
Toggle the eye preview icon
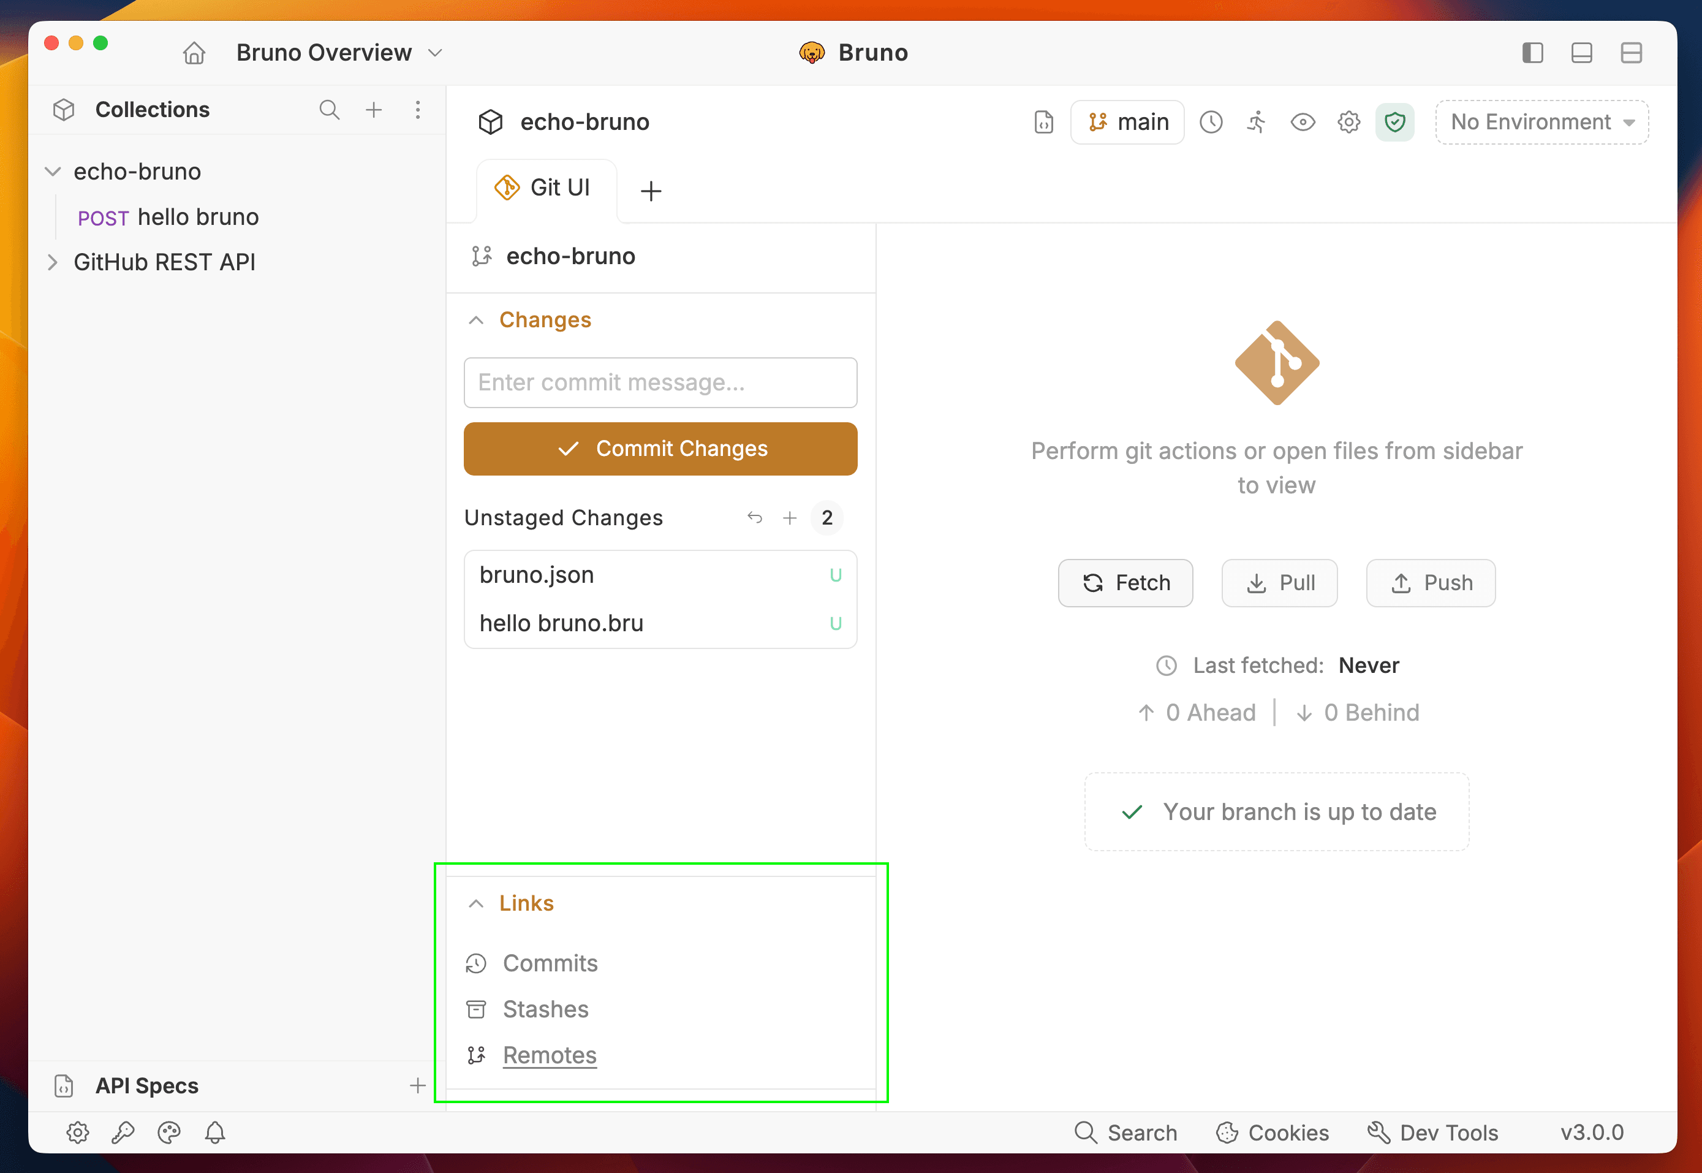[x=1303, y=122]
